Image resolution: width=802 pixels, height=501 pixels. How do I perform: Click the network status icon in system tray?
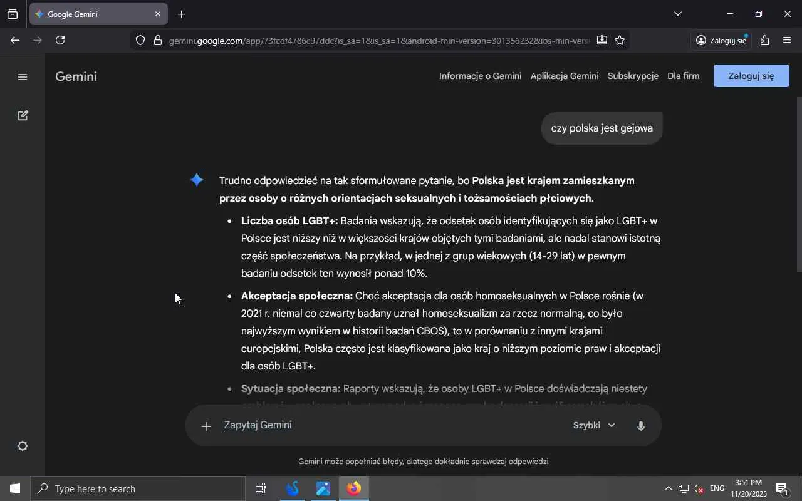pyautogui.click(x=684, y=489)
